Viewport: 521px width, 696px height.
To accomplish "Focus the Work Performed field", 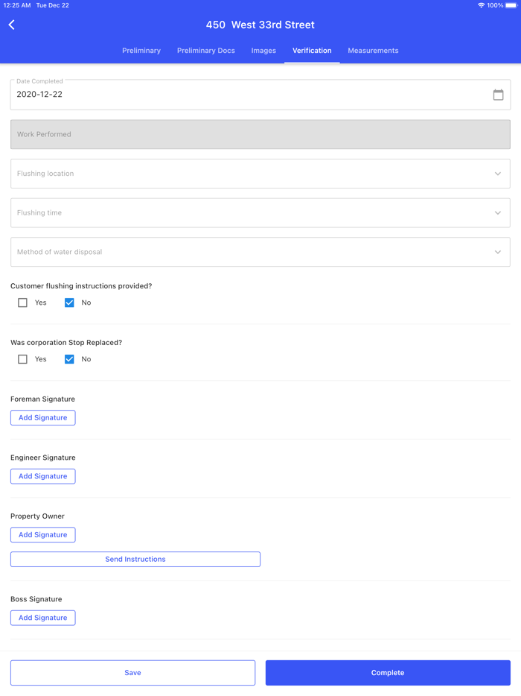I will [260, 135].
